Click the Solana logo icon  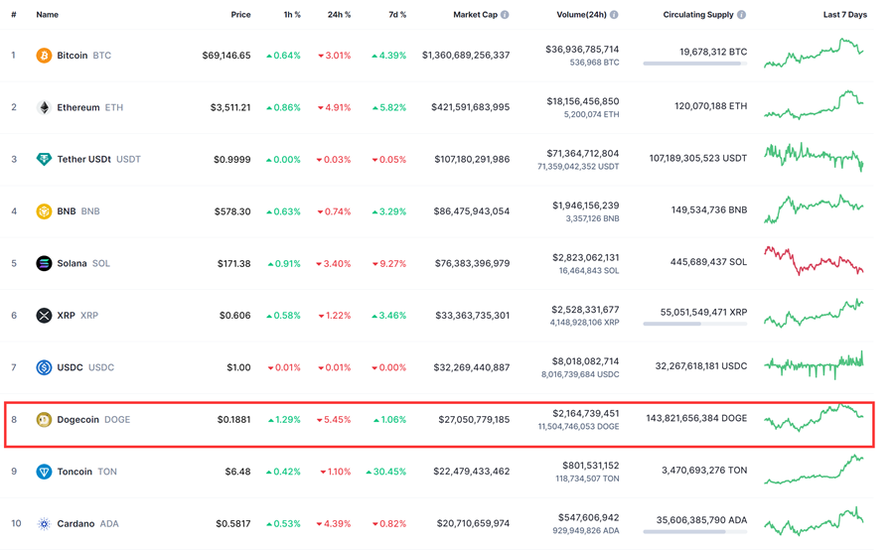coord(44,263)
